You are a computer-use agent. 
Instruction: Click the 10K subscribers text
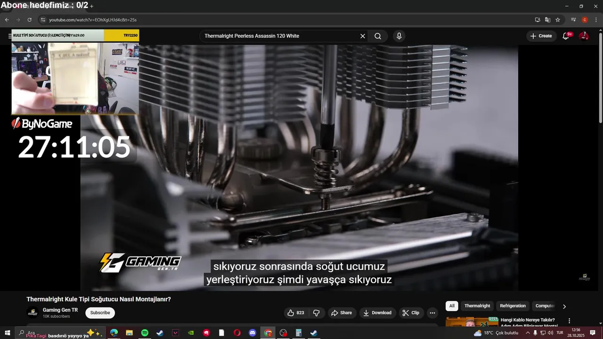tap(57, 316)
